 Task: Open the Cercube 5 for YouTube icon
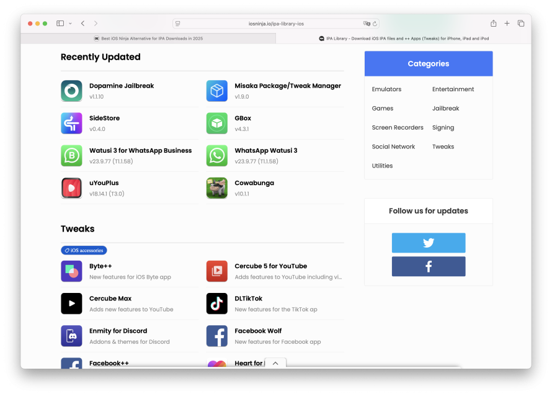coord(217,271)
